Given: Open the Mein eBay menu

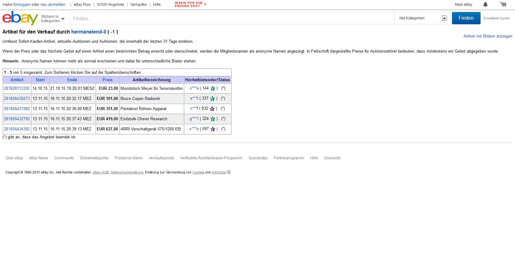Looking at the screenshot, I should point(463,5).
